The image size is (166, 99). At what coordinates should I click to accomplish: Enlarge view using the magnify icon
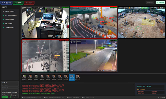pos(153,8)
